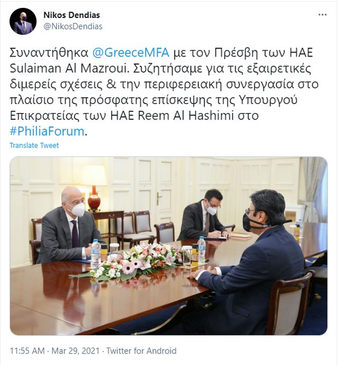
Task: Click the @NikosDendias handle
Action: pos(73,26)
